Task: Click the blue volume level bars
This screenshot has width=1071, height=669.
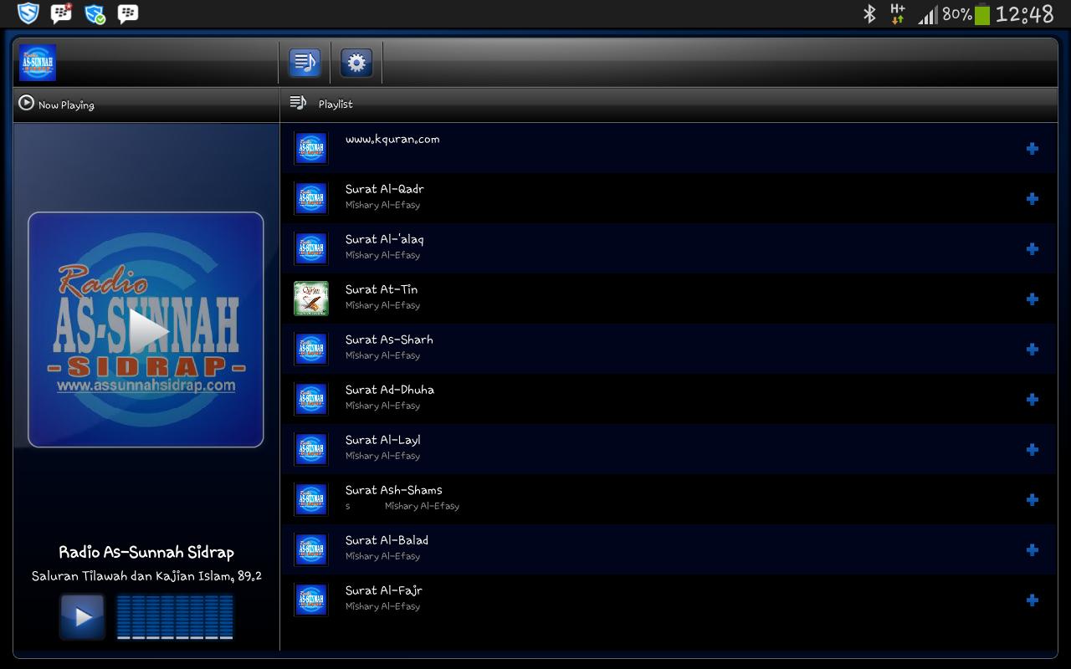Action: pos(175,617)
